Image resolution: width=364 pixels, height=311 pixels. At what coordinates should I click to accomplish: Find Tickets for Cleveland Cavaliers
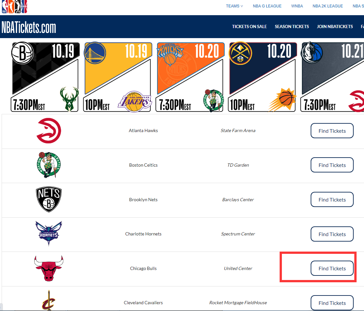[x=332, y=303]
